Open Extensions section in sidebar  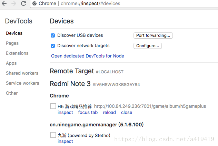17,53
